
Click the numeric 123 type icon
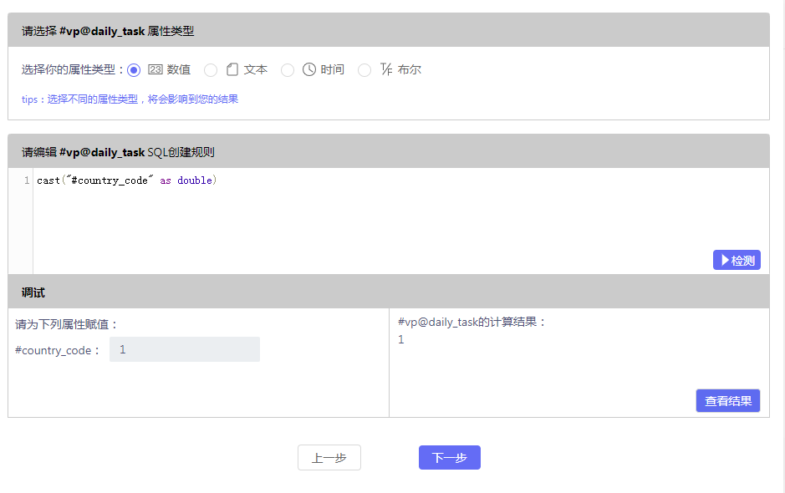pos(155,70)
